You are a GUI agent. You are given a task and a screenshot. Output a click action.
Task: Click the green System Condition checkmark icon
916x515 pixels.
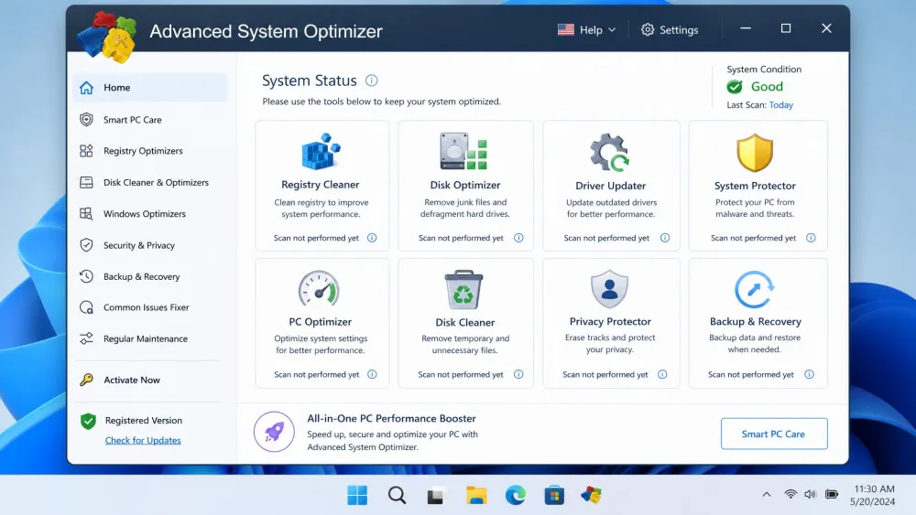(x=735, y=87)
